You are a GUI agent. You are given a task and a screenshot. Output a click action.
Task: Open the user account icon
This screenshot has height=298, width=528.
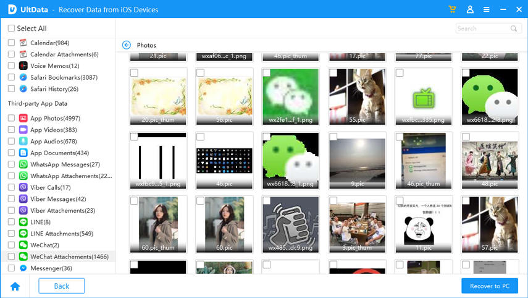tap(470, 9)
